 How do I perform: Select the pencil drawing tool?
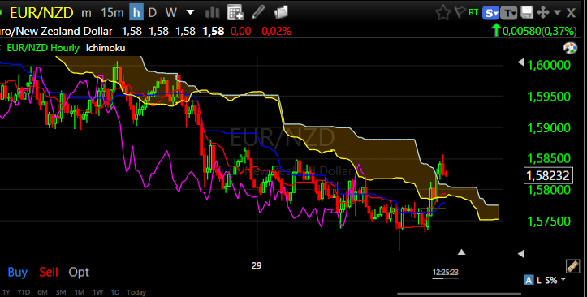pos(258,13)
